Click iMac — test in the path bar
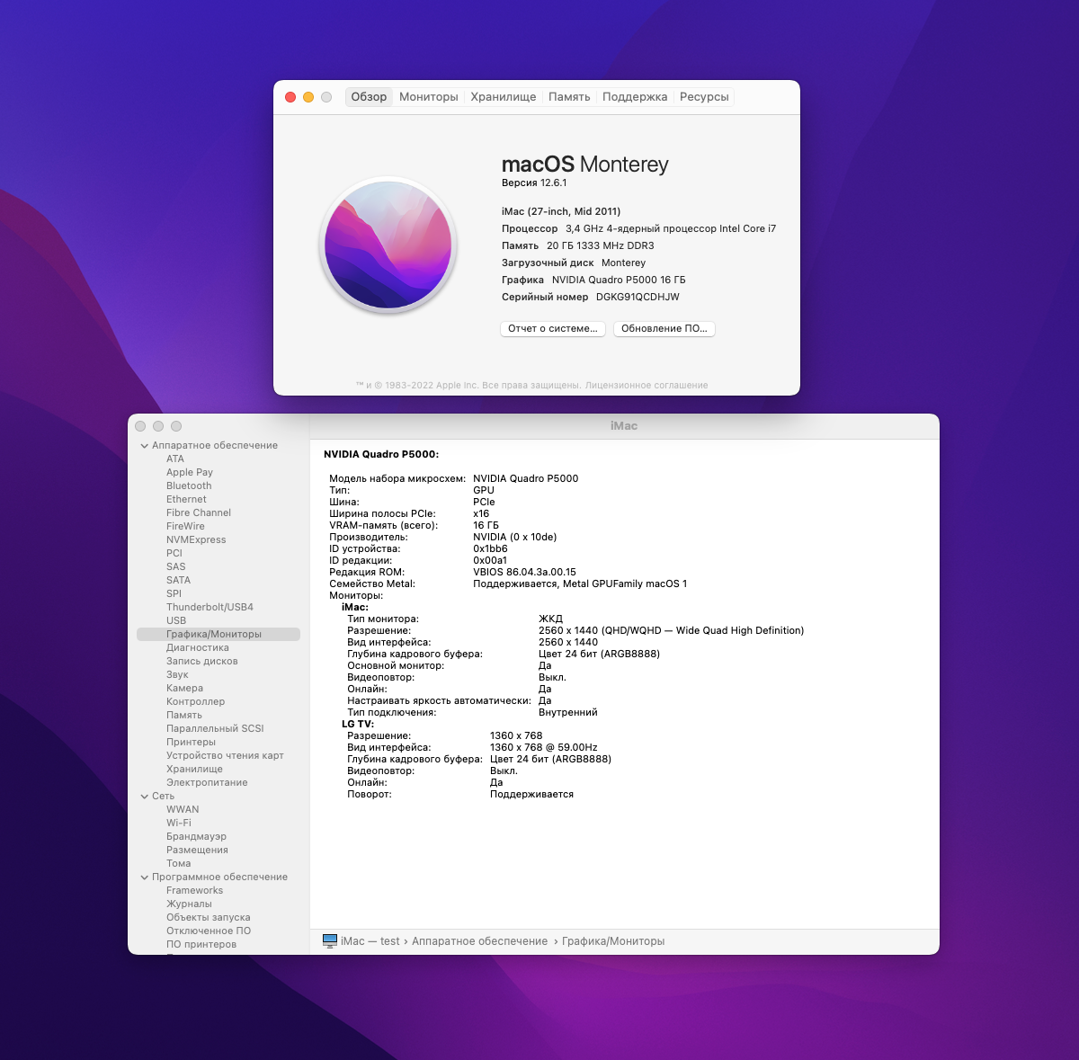 click(x=370, y=941)
